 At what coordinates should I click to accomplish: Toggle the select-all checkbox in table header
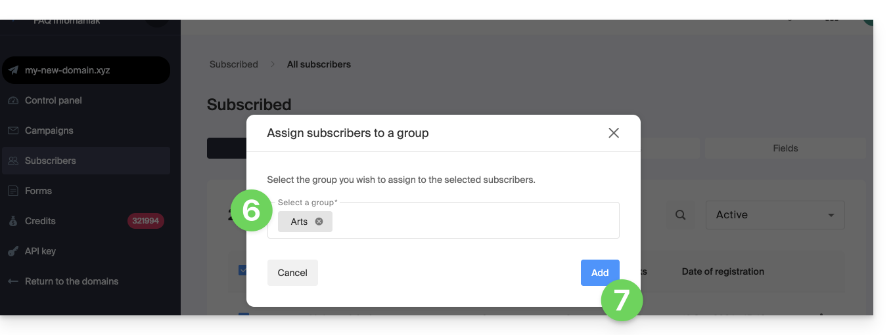(242, 270)
